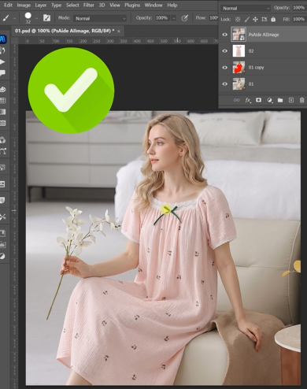
Task: Open the View menu
Action: click(x=115, y=5)
